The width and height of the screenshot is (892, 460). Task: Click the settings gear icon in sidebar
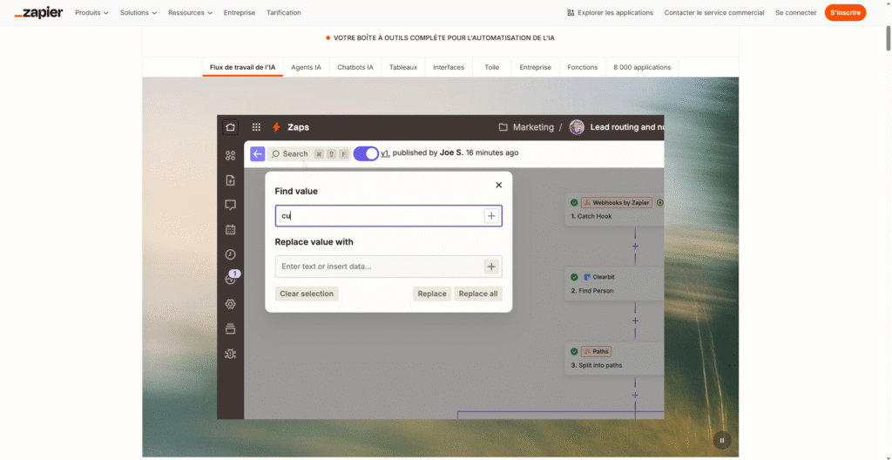click(230, 304)
